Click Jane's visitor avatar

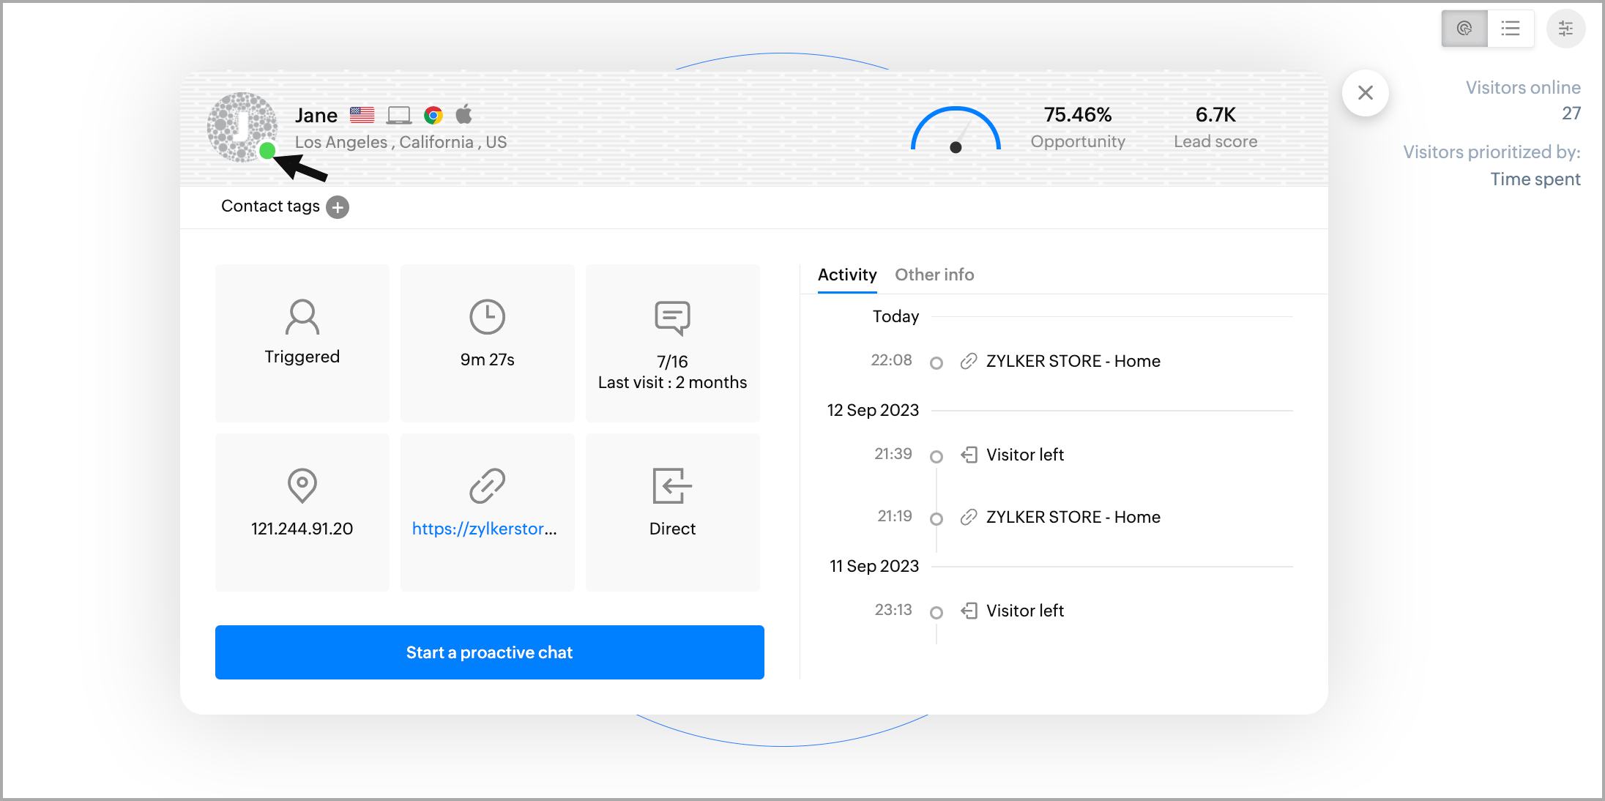click(x=241, y=127)
